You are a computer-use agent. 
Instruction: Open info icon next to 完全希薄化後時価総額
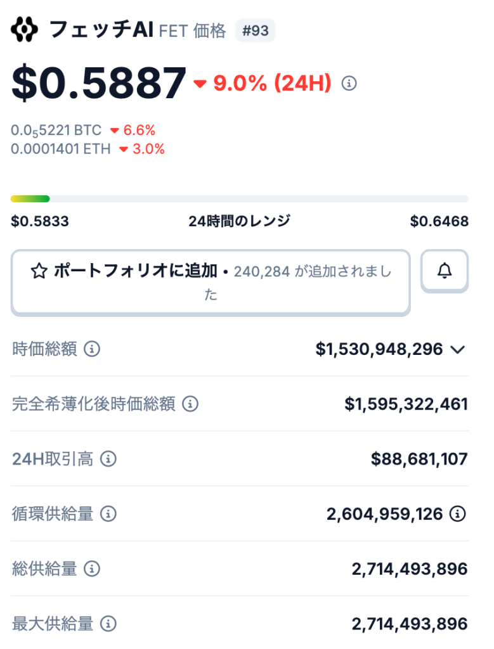(x=190, y=404)
